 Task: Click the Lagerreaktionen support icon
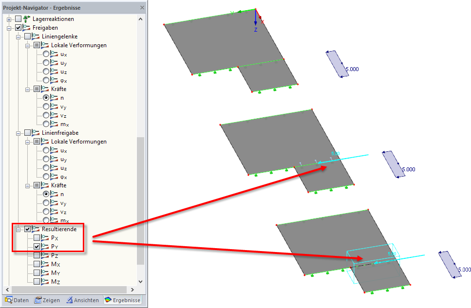click(x=26, y=19)
